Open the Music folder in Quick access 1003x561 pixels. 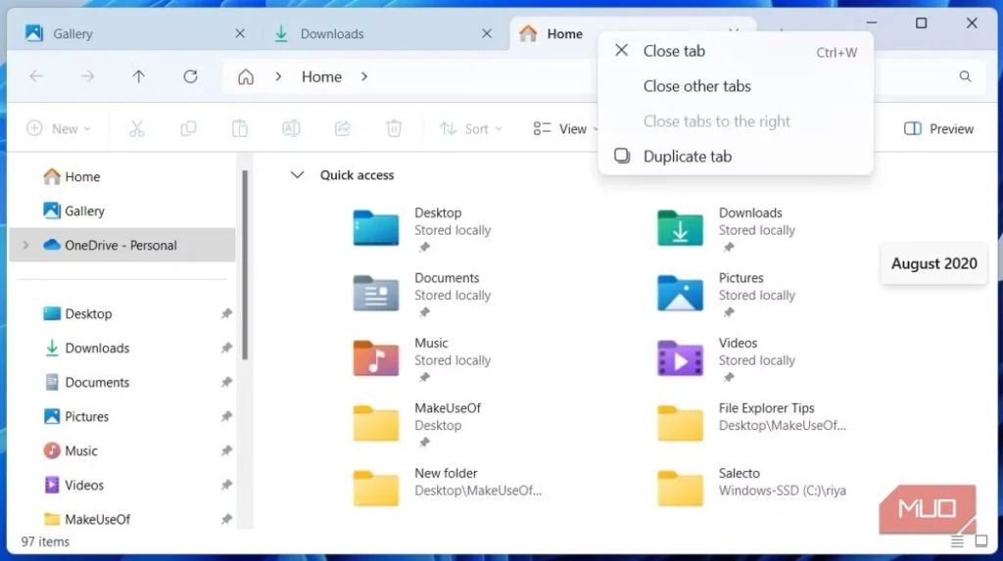[x=376, y=359]
